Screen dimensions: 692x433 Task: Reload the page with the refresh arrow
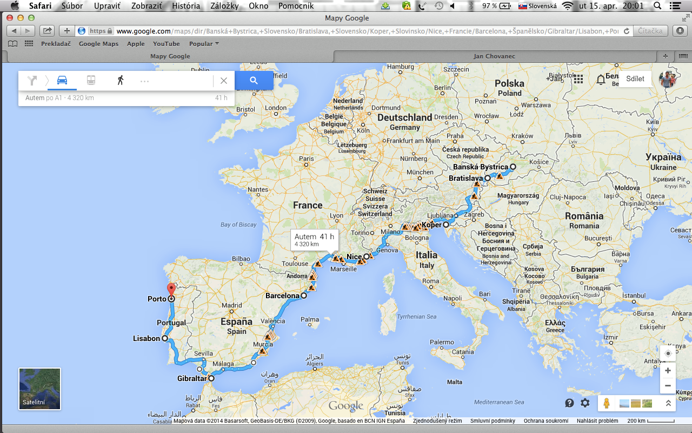(x=627, y=31)
